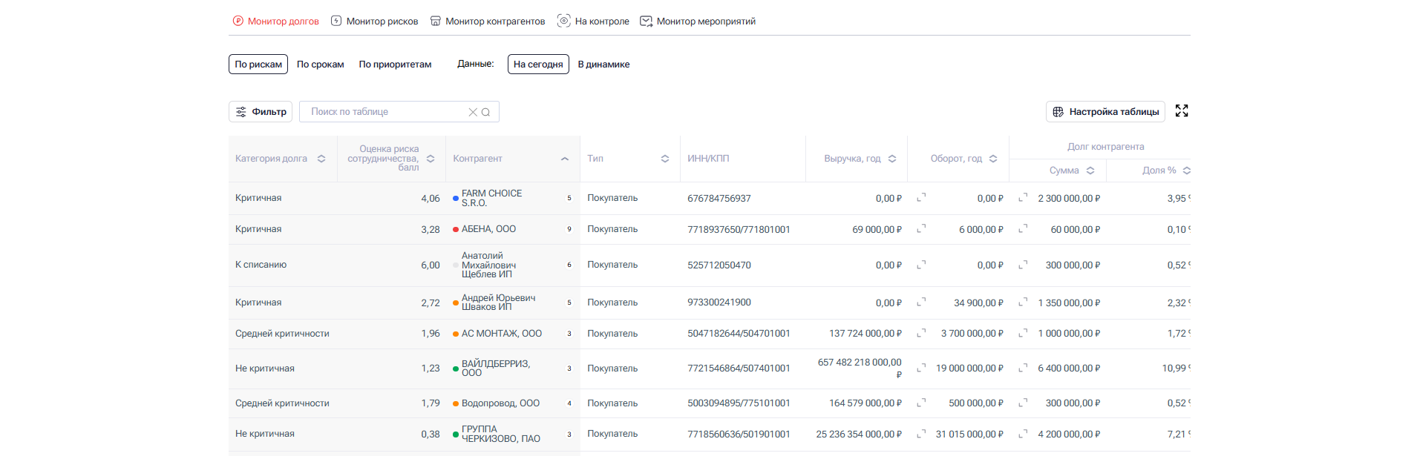Click revenue expand icon in АС МОНТАЖ row

pos(921,334)
